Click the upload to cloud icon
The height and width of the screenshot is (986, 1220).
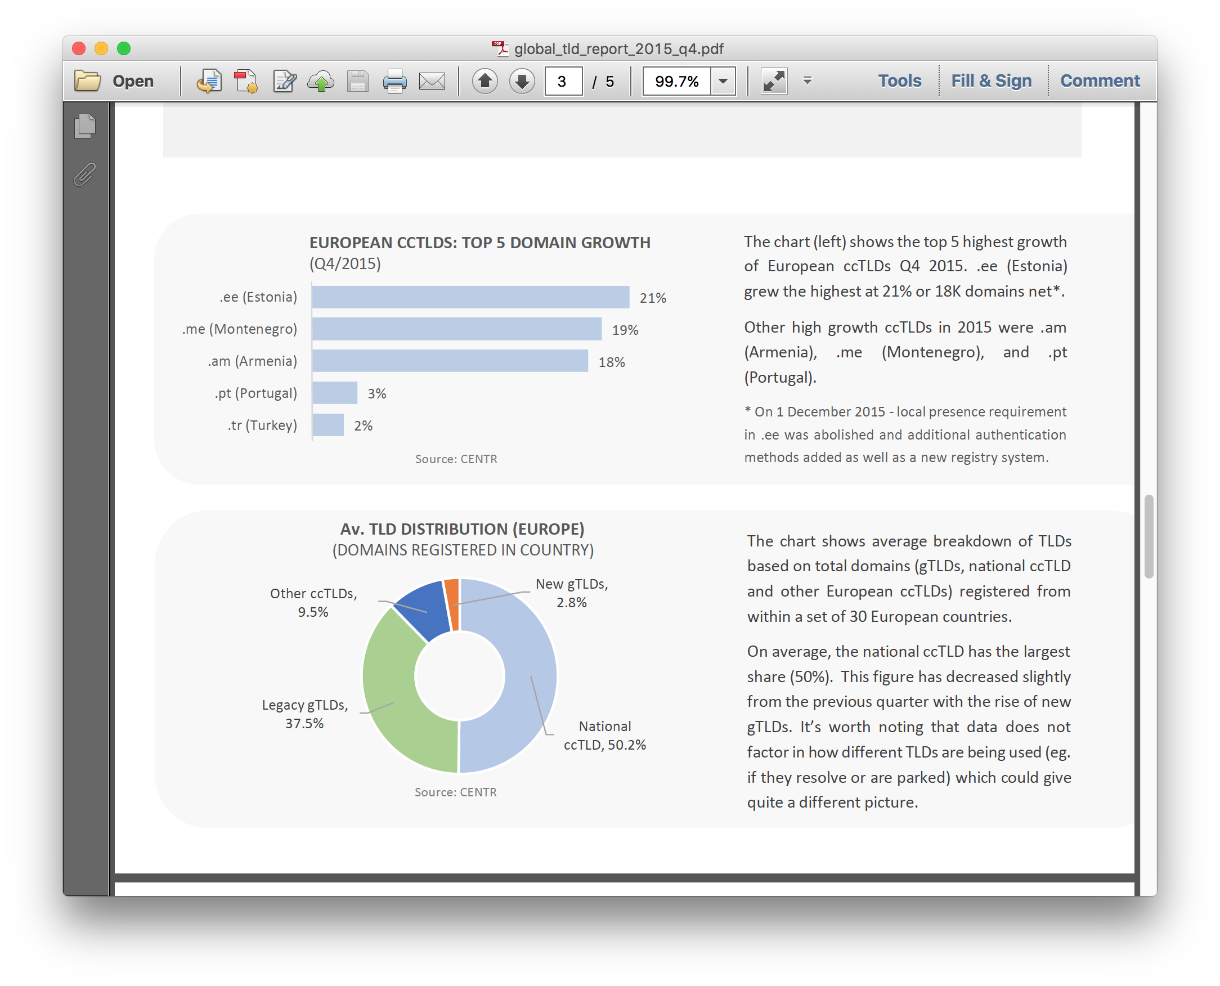point(321,81)
